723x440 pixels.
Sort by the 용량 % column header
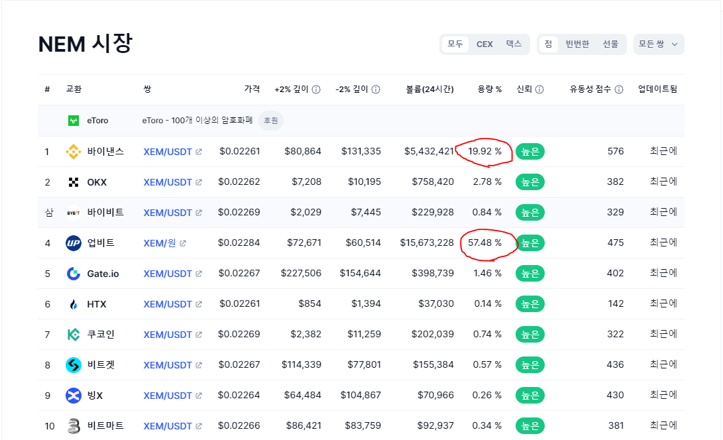[489, 89]
